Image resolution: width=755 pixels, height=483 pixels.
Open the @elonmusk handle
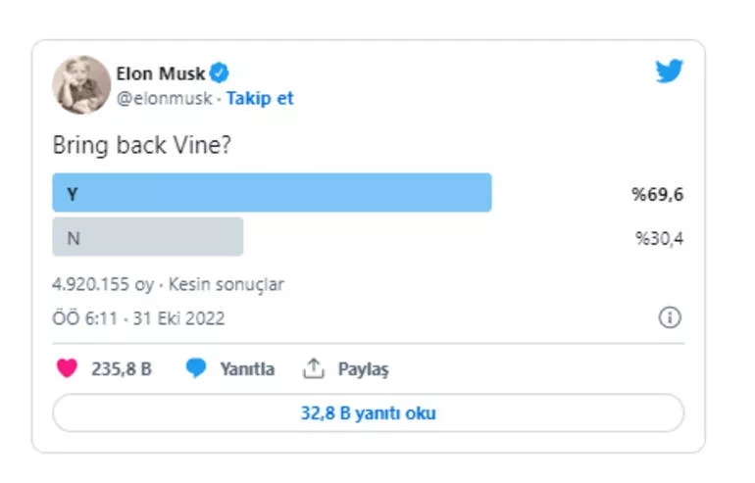coord(164,98)
